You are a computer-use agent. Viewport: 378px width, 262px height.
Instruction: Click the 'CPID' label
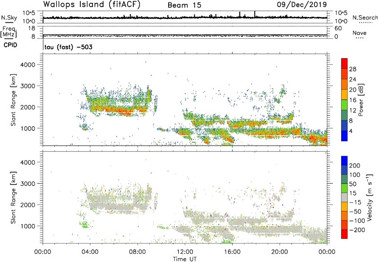pos(10,45)
